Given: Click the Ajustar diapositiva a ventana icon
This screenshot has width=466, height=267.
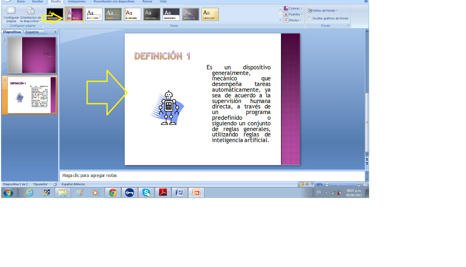Looking at the screenshot, I should 365,184.
